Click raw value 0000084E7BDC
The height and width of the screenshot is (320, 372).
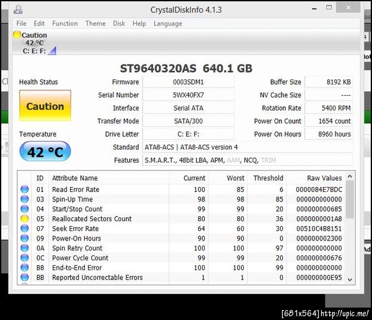tap(319, 190)
